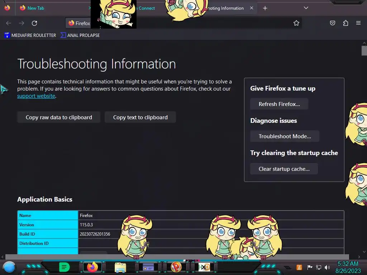
Task: Click the Application Basics heading
Action: tap(45, 199)
